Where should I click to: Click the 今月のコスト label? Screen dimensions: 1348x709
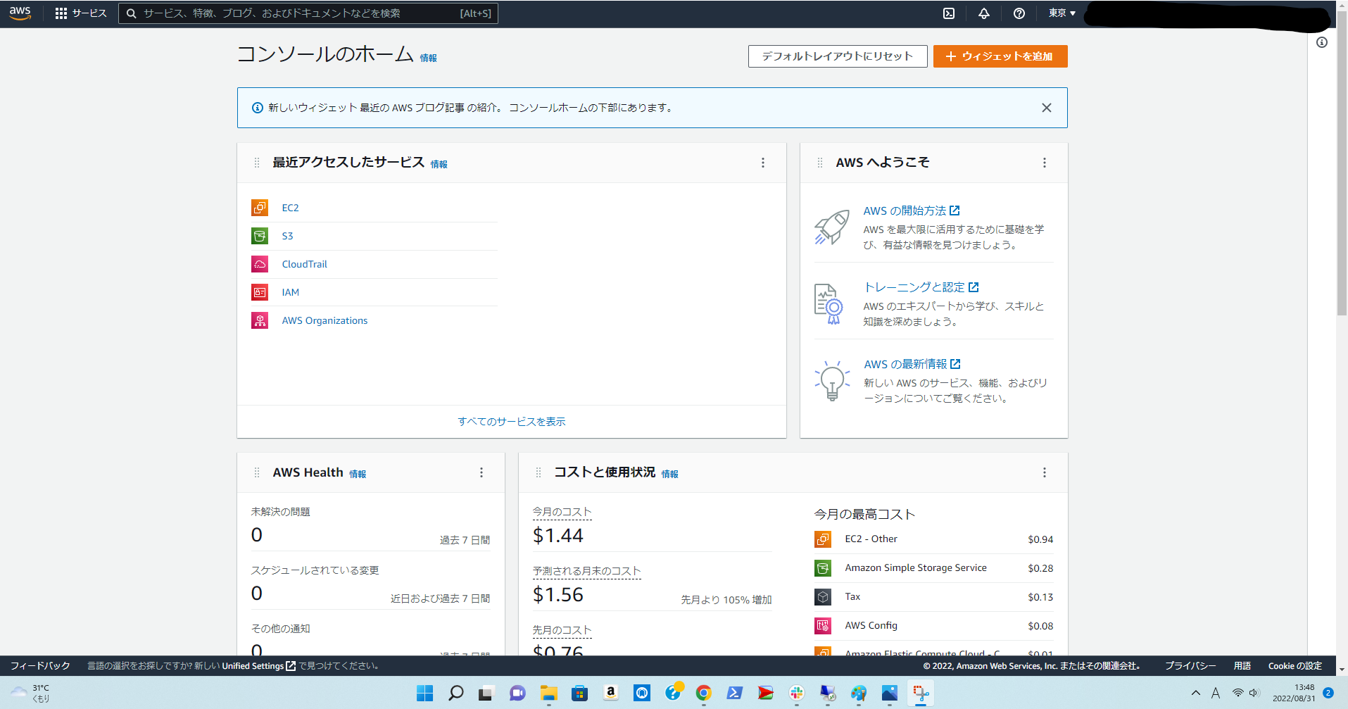pos(562,512)
